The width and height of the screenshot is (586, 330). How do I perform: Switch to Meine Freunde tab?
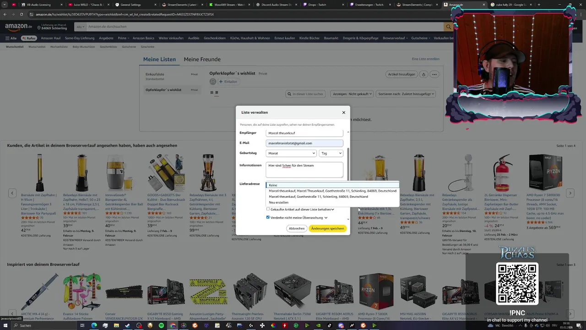coord(202,59)
